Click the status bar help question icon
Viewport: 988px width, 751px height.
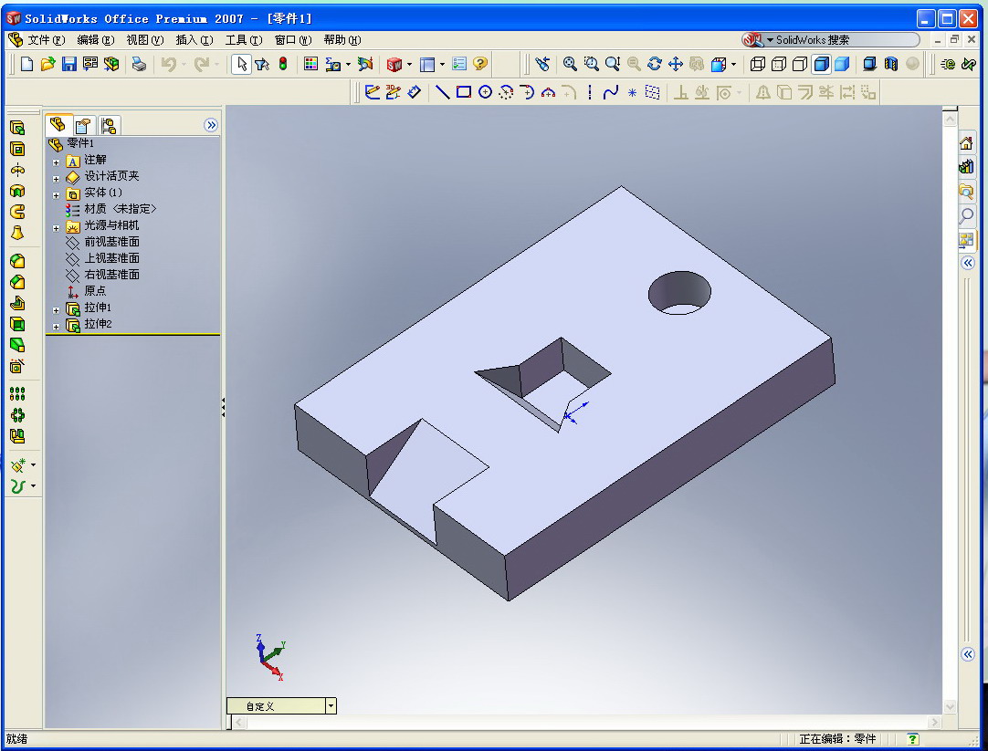912,739
